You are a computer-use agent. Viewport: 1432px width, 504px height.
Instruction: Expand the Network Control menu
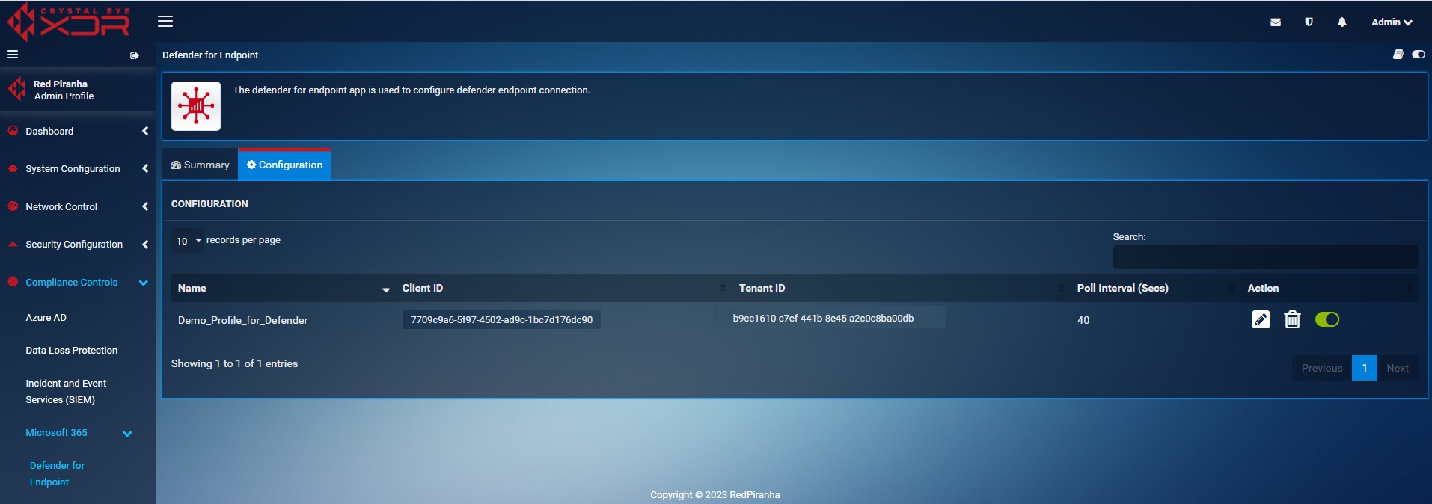coord(78,206)
